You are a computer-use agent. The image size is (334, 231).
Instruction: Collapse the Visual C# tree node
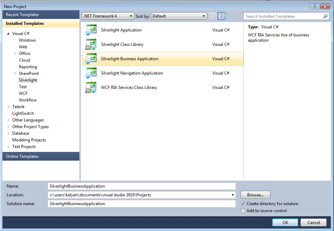tap(8, 34)
